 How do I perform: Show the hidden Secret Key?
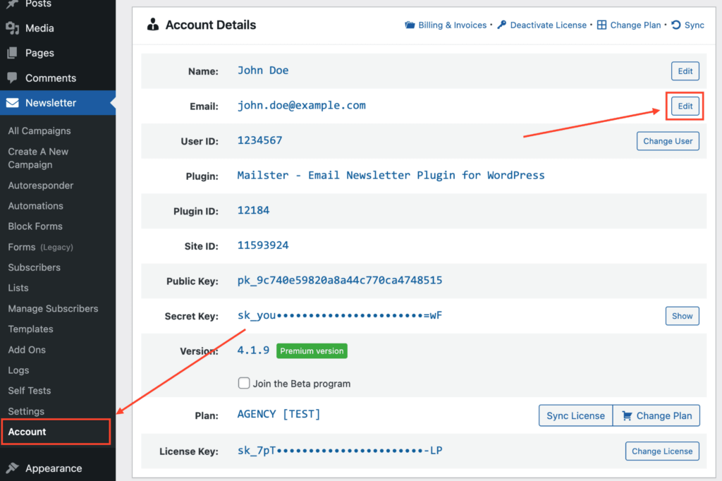(682, 316)
